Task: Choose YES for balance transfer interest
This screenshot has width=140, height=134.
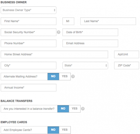Action: (75, 109)
